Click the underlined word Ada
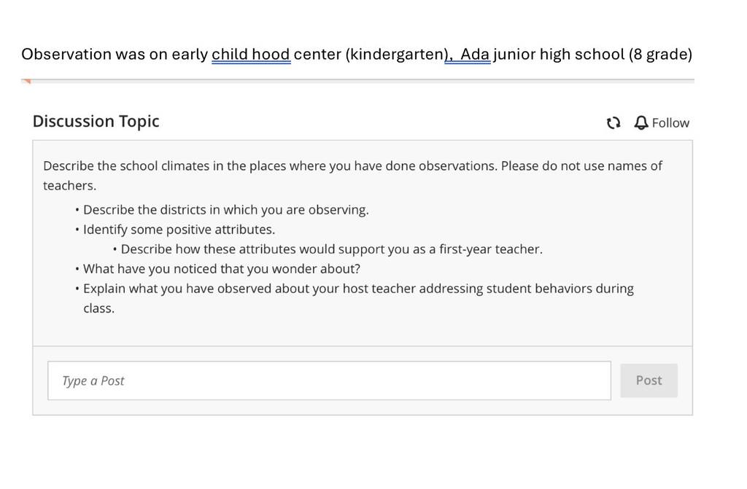Image resolution: width=747 pixels, height=489 pixels. click(x=474, y=54)
